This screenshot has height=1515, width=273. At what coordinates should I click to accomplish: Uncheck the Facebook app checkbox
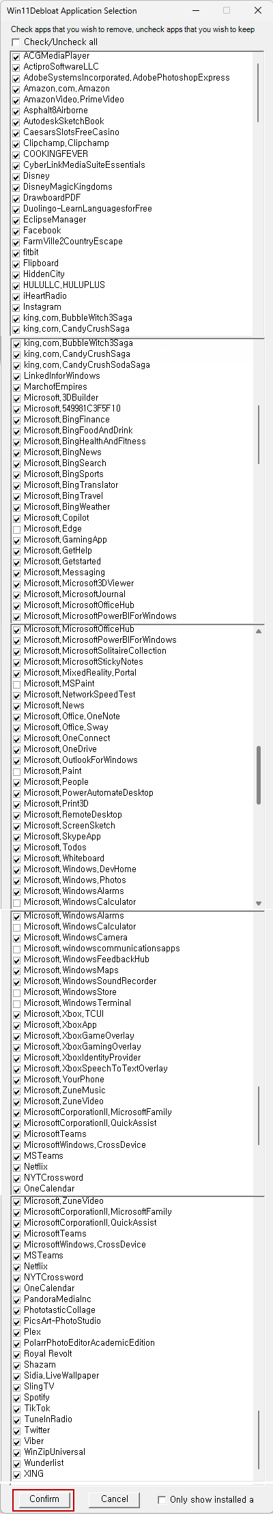16,231
